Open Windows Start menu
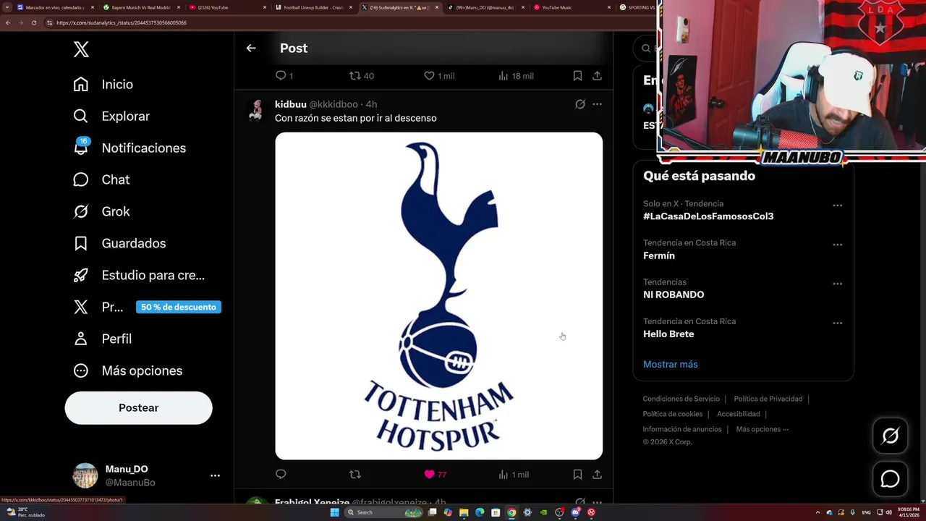 (x=334, y=512)
